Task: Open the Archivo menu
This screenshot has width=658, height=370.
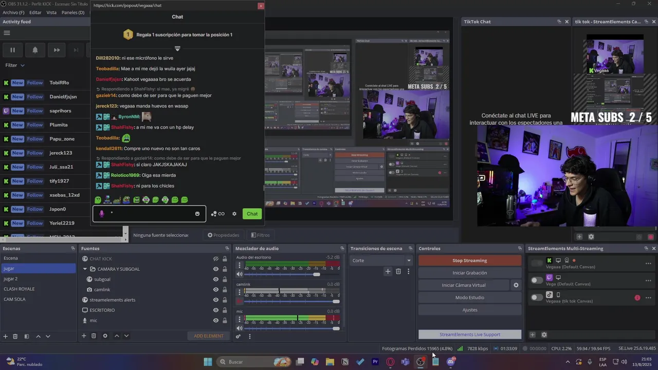Action: click(x=13, y=12)
